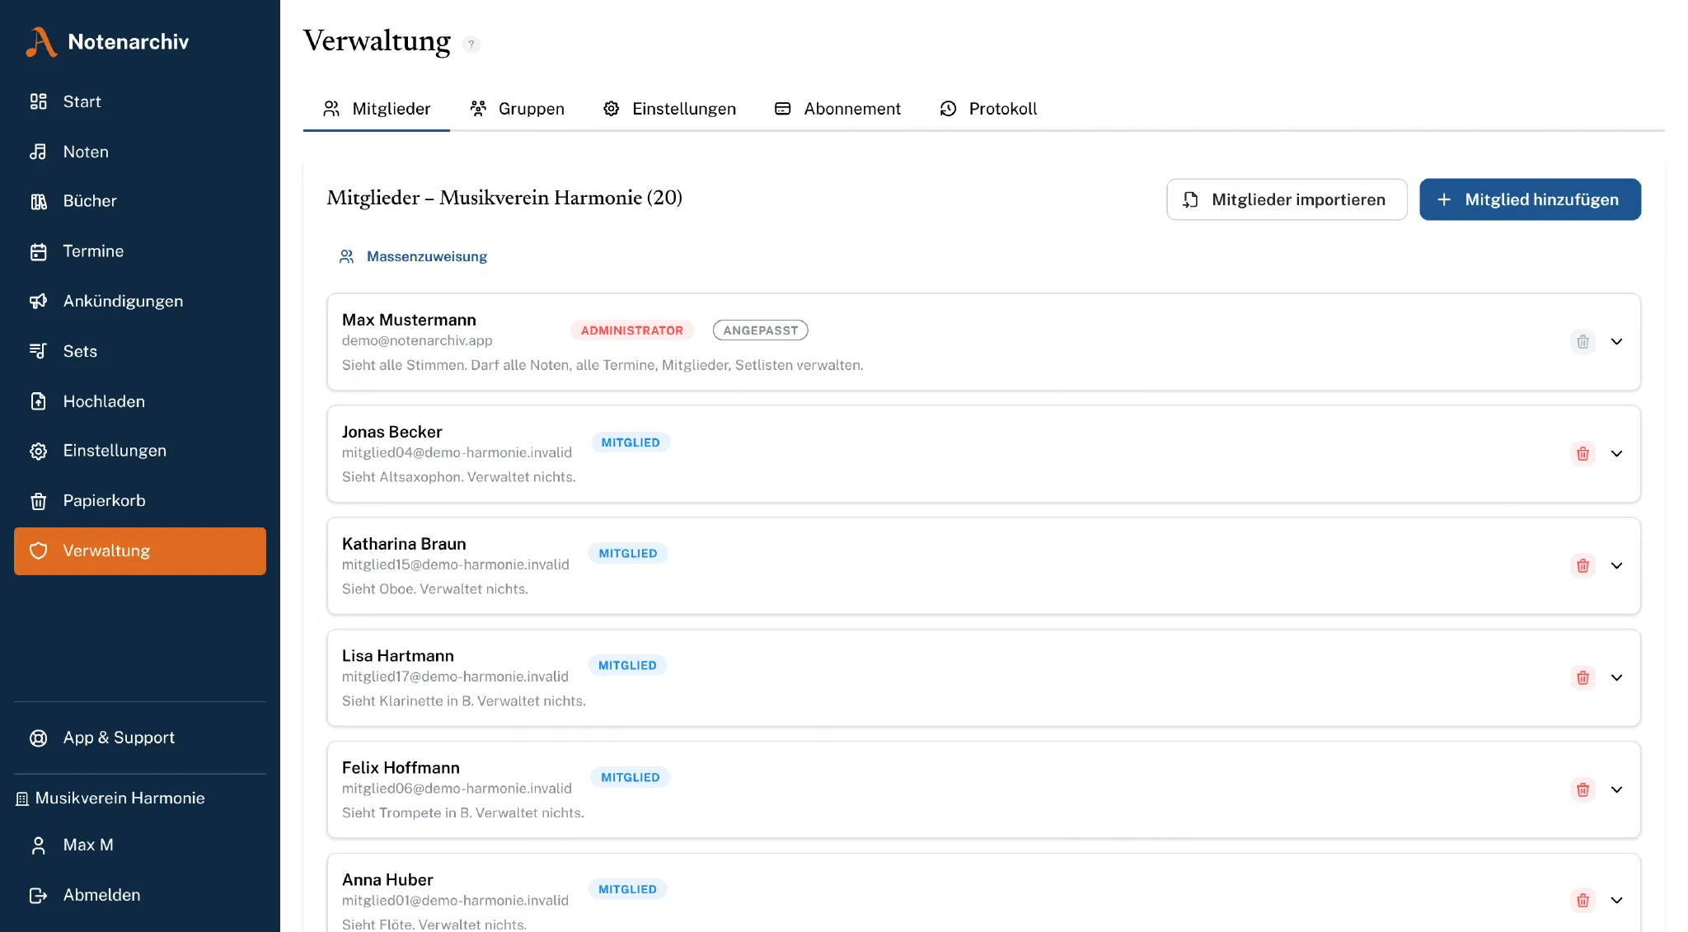Click the Papierkorb trash icon in sidebar

point(38,501)
